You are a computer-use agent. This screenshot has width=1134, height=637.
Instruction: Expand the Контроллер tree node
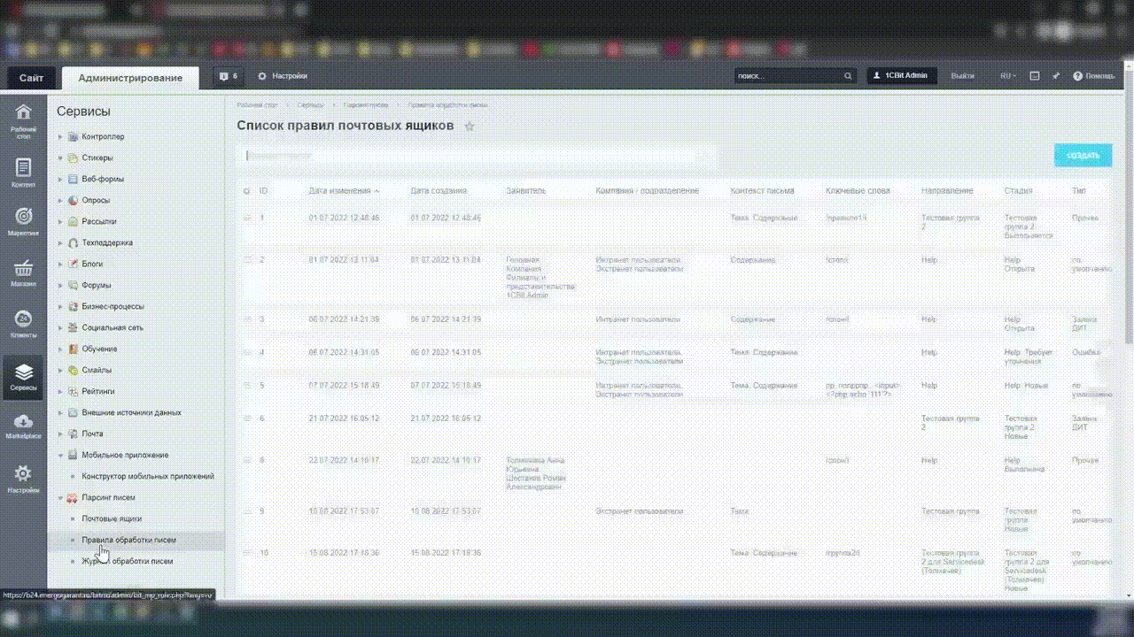(x=60, y=137)
